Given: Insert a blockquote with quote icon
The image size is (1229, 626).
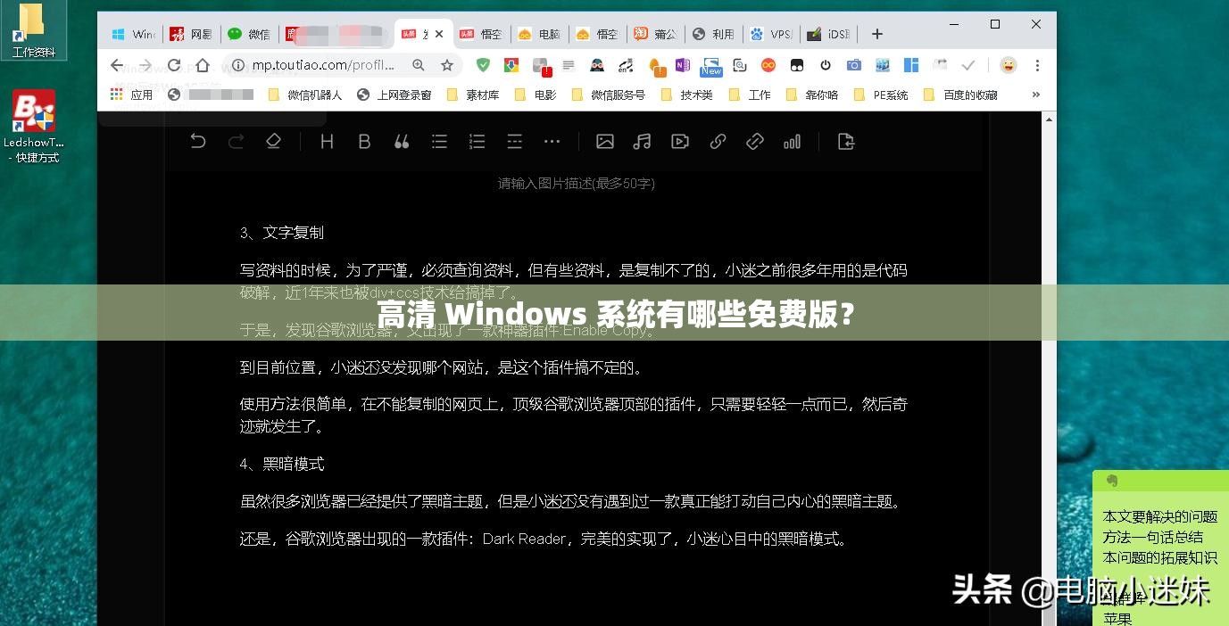Looking at the screenshot, I should point(402,141).
